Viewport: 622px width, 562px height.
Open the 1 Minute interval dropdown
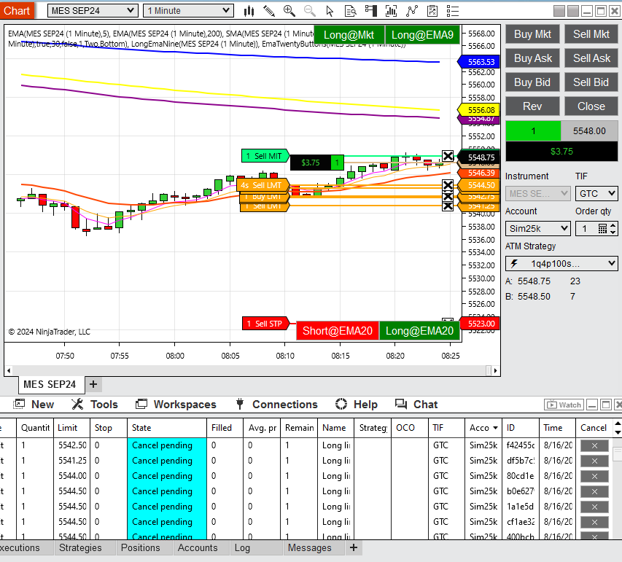pyautogui.click(x=188, y=11)
